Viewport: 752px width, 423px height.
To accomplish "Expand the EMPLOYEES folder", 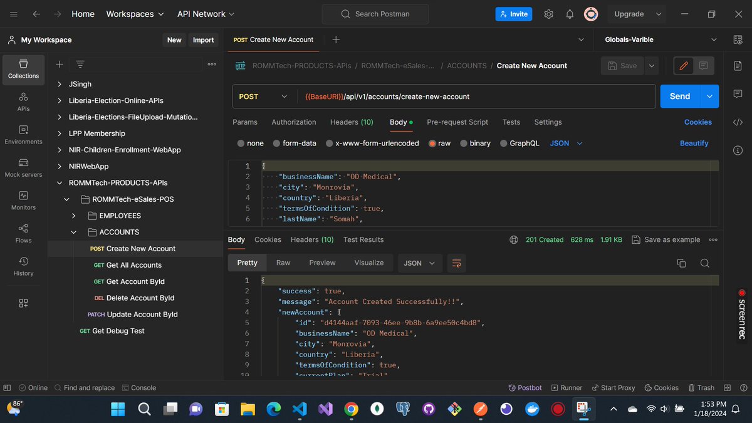I will point(73,216).
